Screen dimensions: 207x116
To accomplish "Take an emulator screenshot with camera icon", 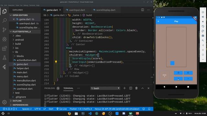I will pyautogui.click(x=203, y=36).
